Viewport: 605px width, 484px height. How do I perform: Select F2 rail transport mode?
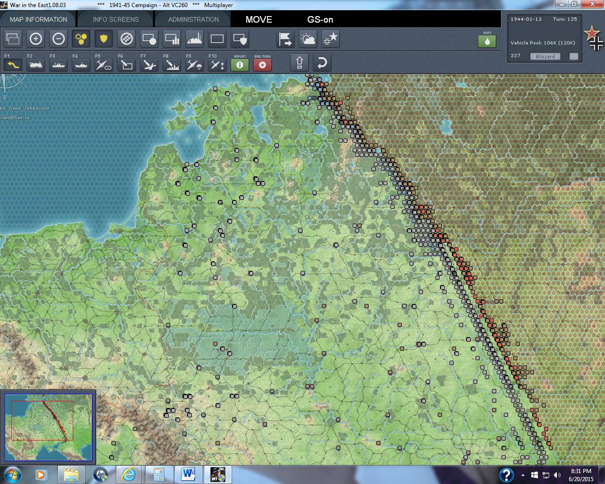[35, 65]
